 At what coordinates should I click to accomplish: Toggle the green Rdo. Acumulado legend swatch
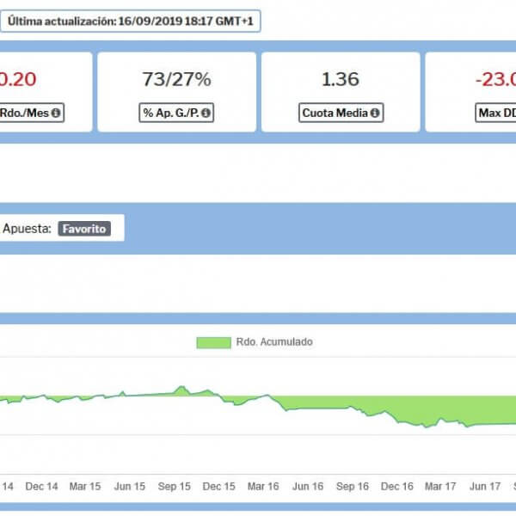pos(213,342)
